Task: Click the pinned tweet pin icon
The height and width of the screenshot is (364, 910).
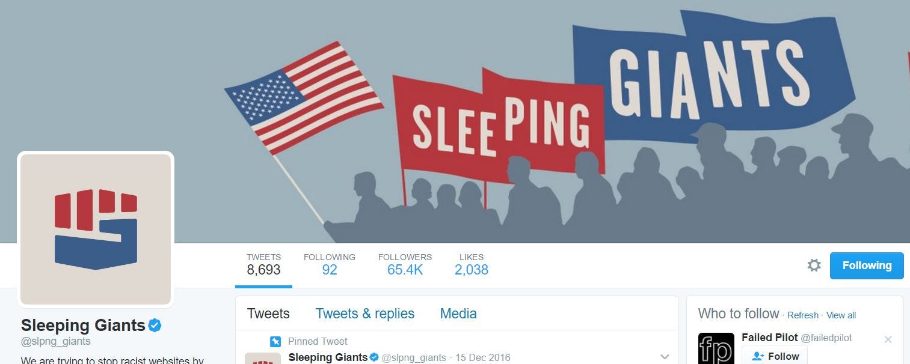Action: (x=275, y=342)
